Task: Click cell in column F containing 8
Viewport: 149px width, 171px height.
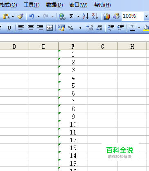Action: 73,108
